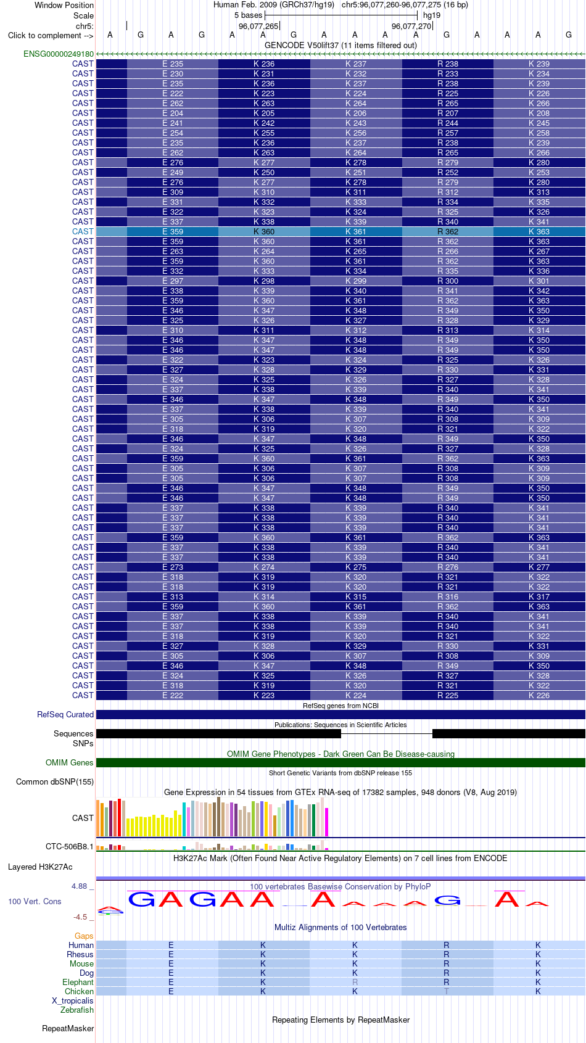Click the gray R in the Elephant row
The height and width of the screenshot is (1043, 586).
click(x=355, y=983)
